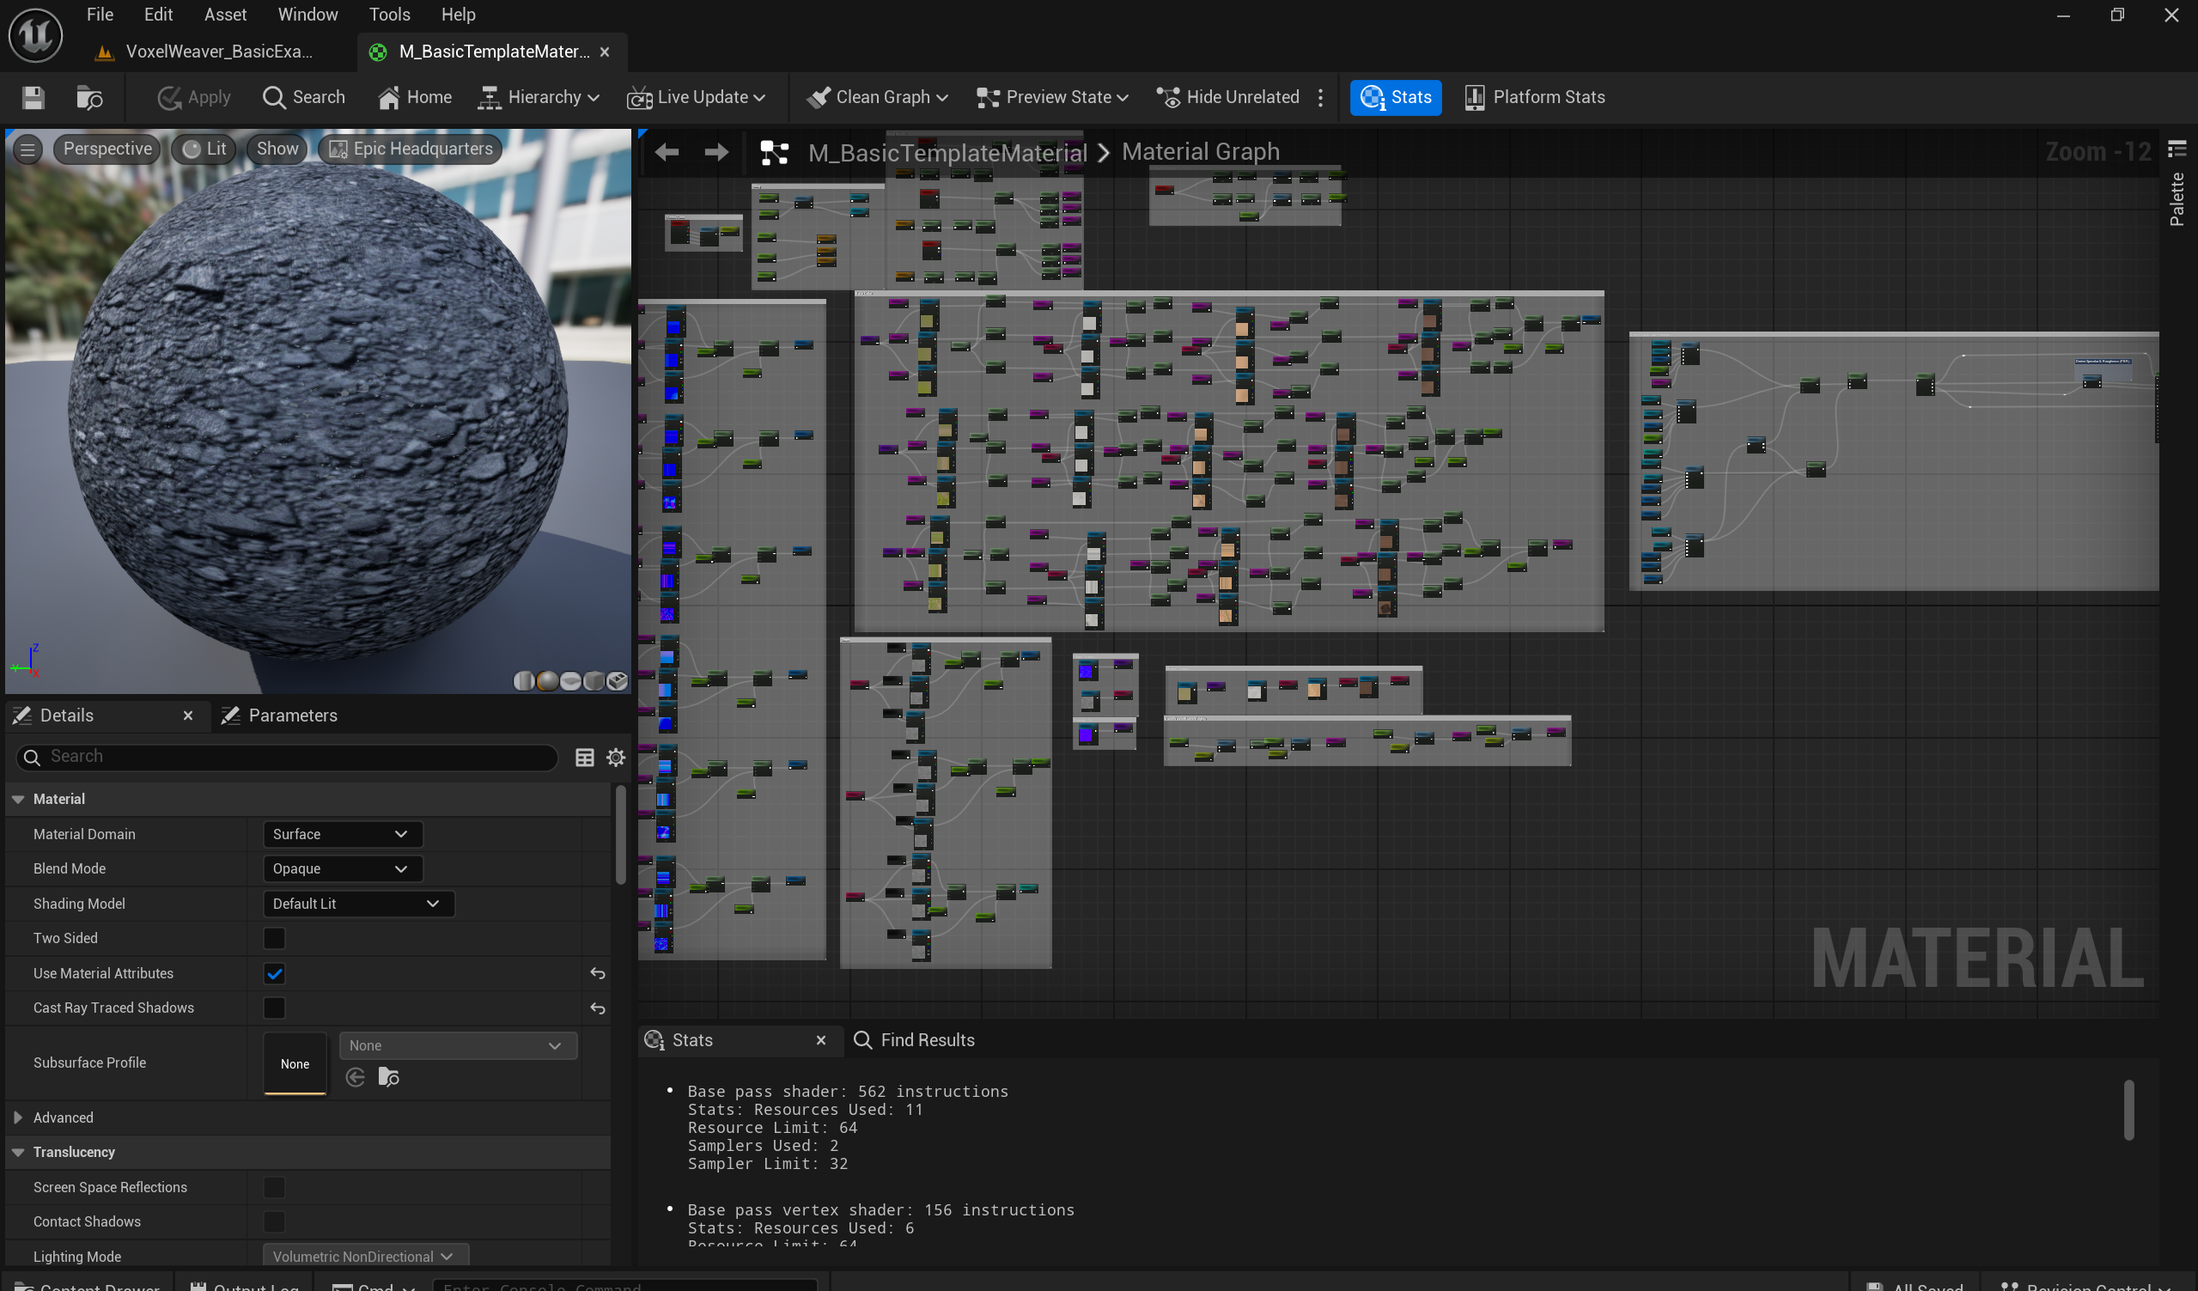
Task: Switch to the Parameters tab
Action: click(279, 716)
